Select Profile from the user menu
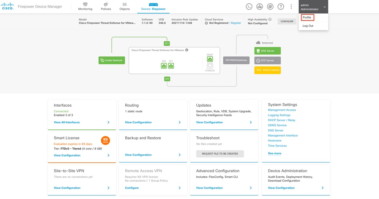Screen dimensions: 379x199 coord(307,17)
